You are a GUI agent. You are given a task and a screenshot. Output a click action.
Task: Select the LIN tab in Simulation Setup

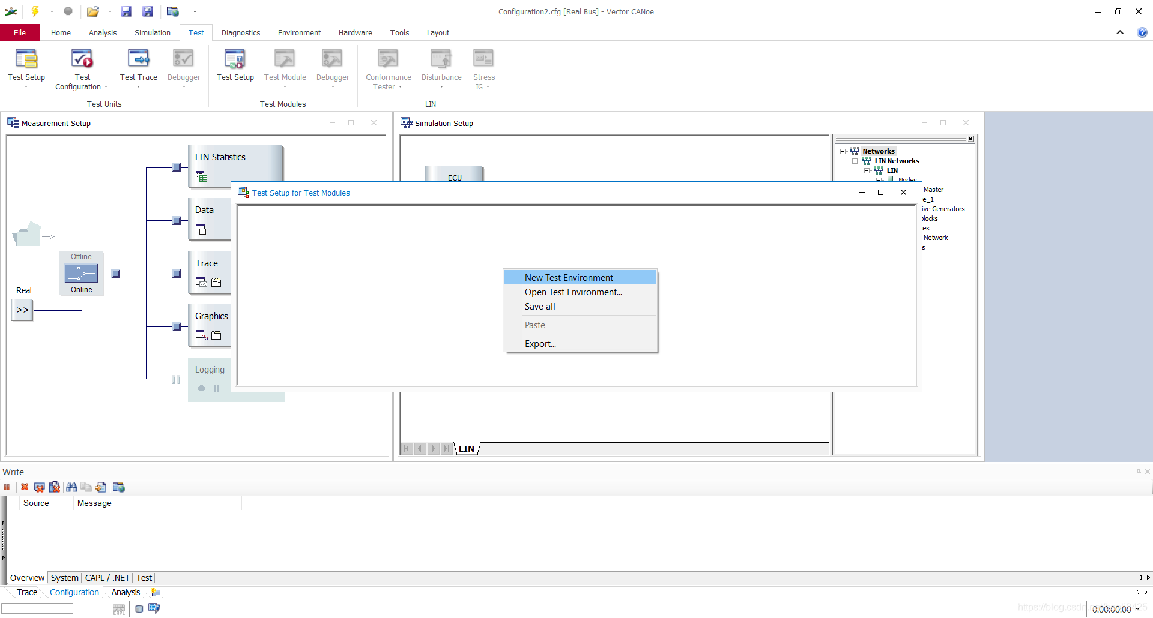pos(467,449)
